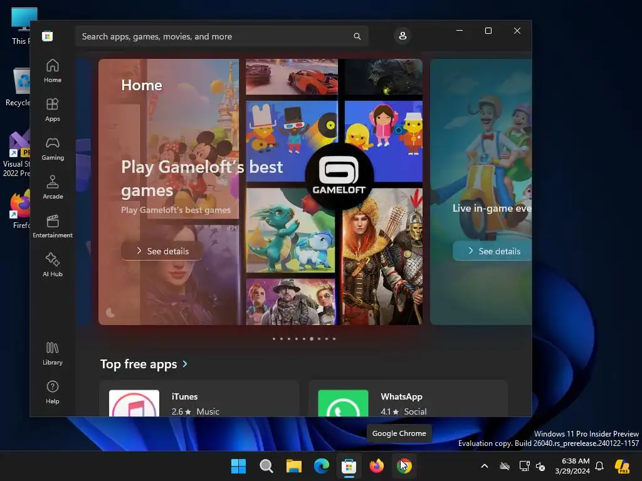Viewport: 642px width, 481px height.
Task: Select the last carousel page dot
Action: (334, 339)
